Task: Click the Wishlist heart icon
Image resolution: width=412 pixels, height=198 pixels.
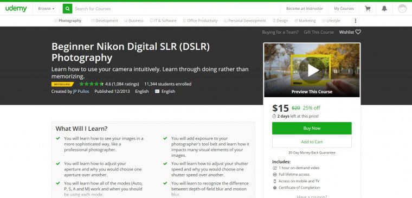Action: tap(358, 32)
